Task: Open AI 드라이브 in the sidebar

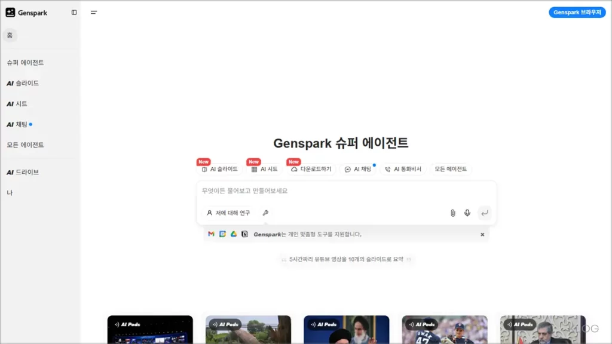Action: pyautogui.click(x=23, y=172)
